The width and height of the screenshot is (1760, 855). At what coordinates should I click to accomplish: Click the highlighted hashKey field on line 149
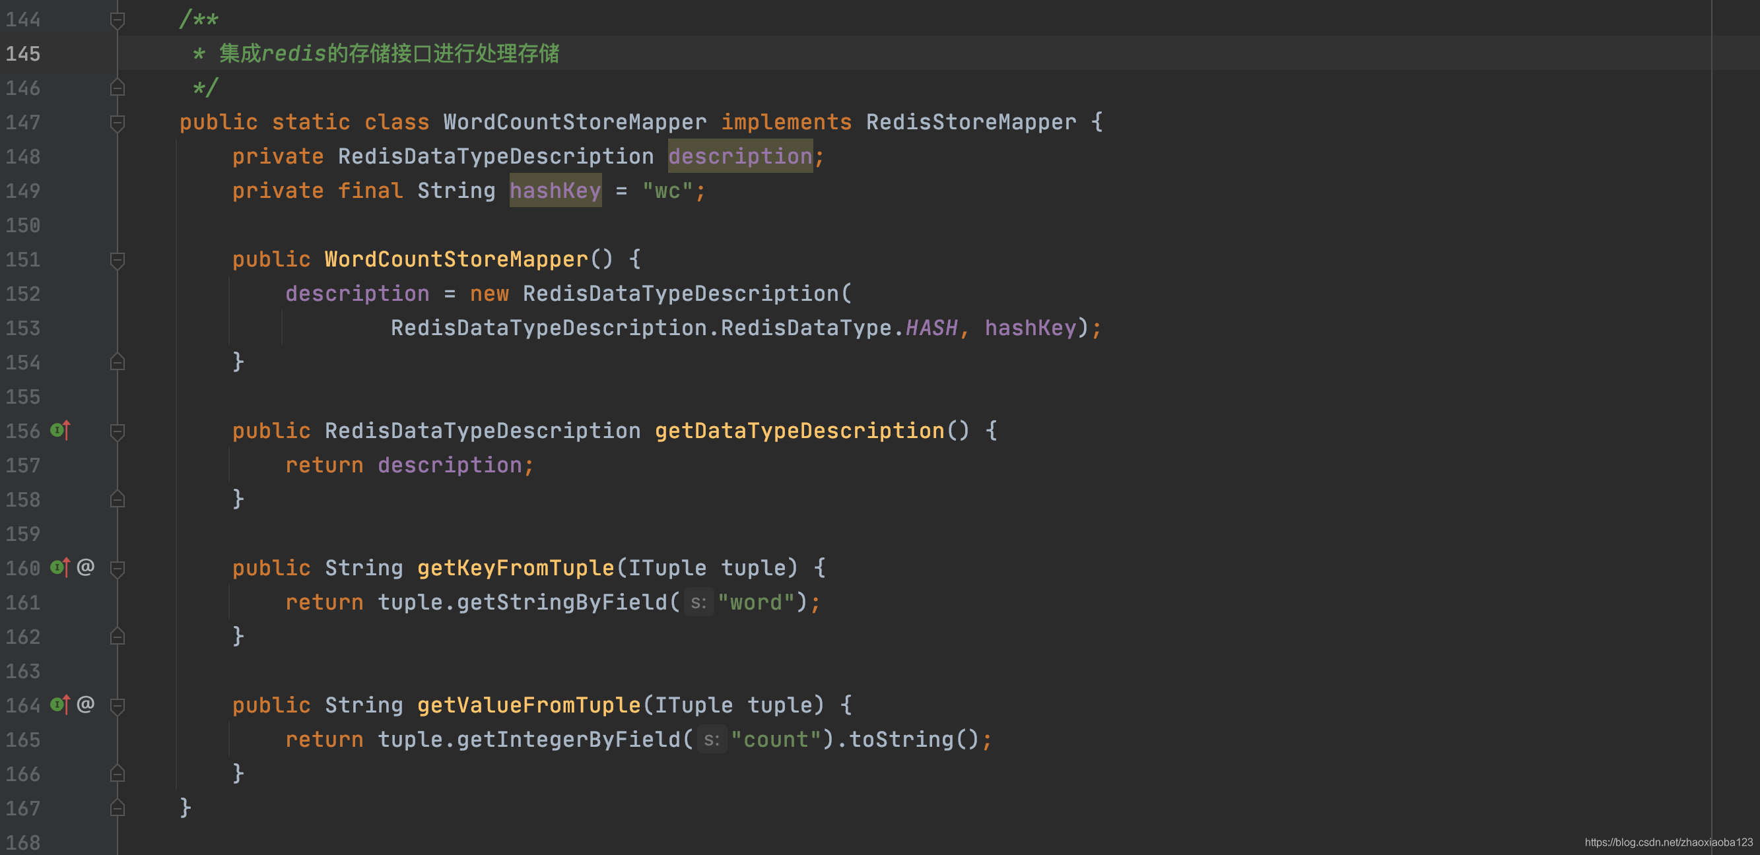[x=555, y=191]
